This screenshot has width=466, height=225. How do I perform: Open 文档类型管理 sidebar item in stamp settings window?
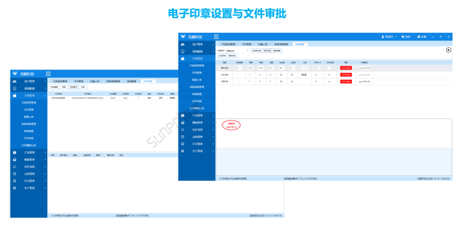pos(197,66)
